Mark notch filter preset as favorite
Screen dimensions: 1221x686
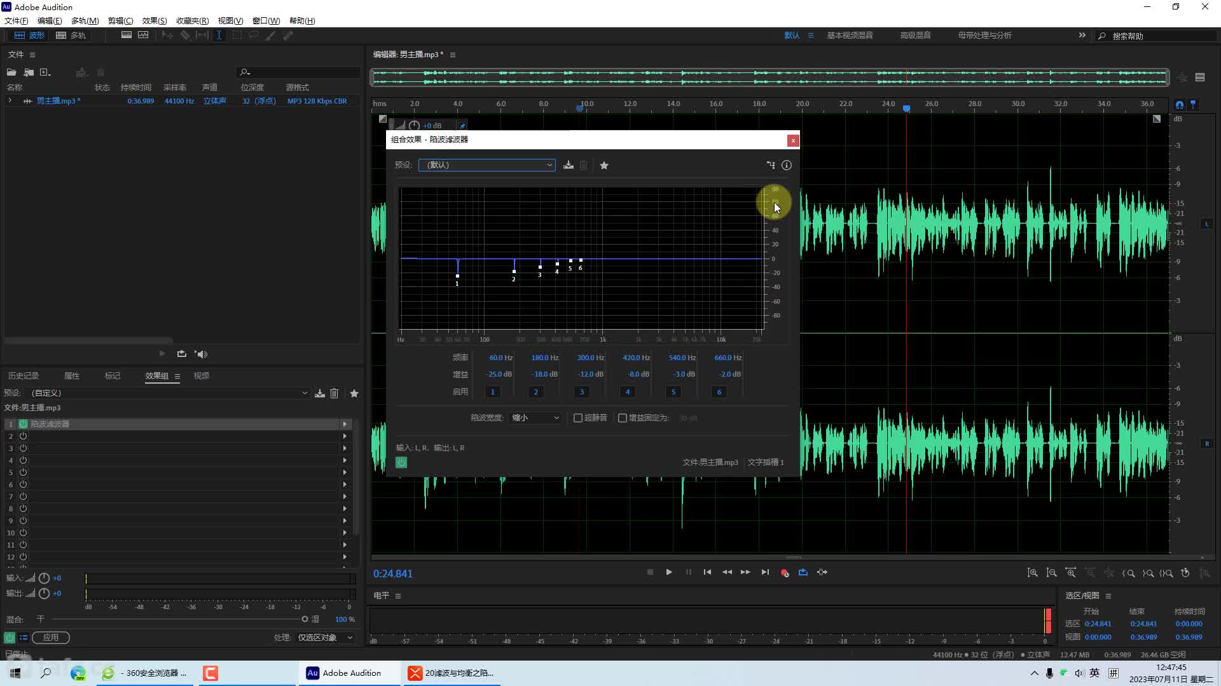pyautogui.click(x=604, y=165)
